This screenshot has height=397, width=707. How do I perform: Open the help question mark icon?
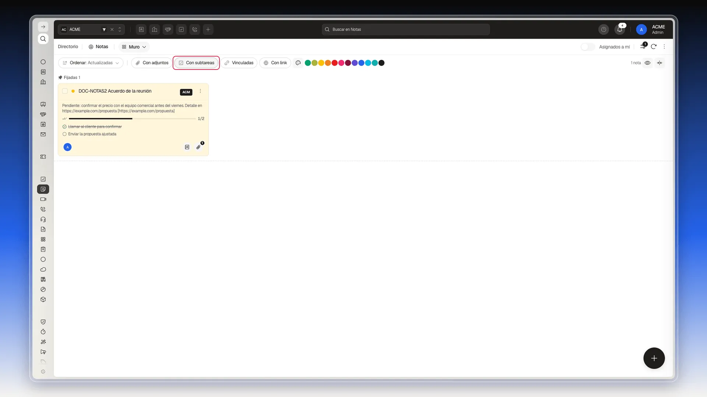[x=604, y=29]
